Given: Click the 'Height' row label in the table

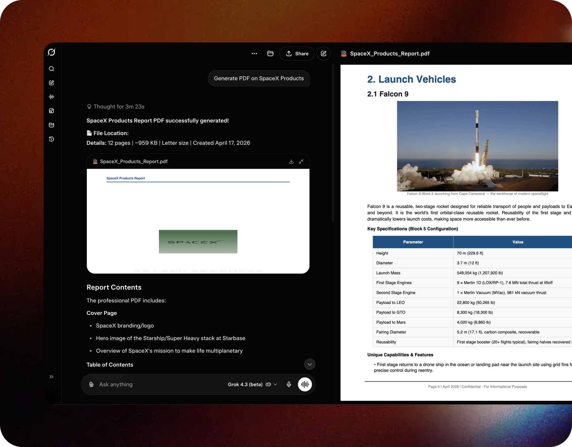Looking at the screenshot, I should click(x=382, y=253).
